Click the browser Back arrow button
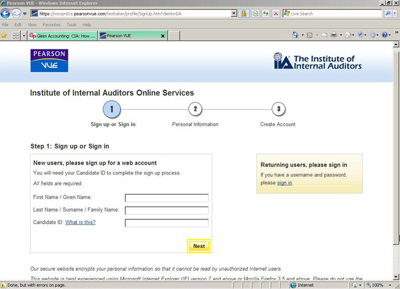 [x=7, y=14]
